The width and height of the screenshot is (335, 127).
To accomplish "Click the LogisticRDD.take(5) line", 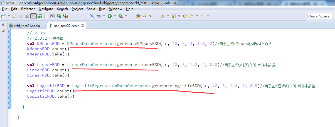I will click(51, 96).
